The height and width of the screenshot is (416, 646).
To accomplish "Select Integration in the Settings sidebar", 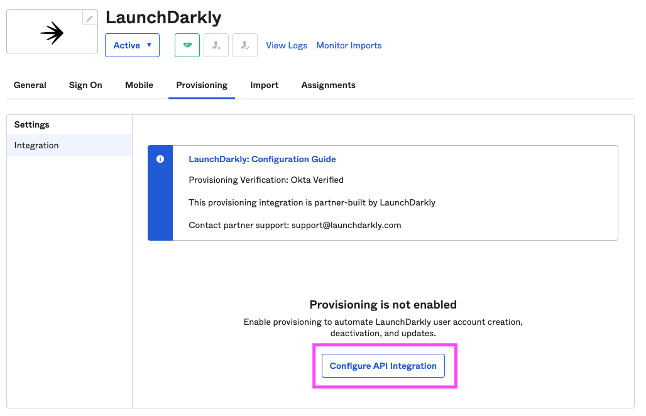I will pyautogui.click(x=36, y=145).
